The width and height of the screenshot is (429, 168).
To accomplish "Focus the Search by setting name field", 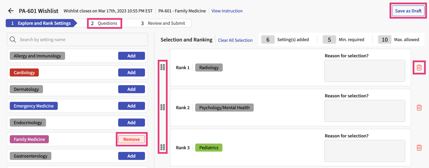I will click(x=77, y=40).
